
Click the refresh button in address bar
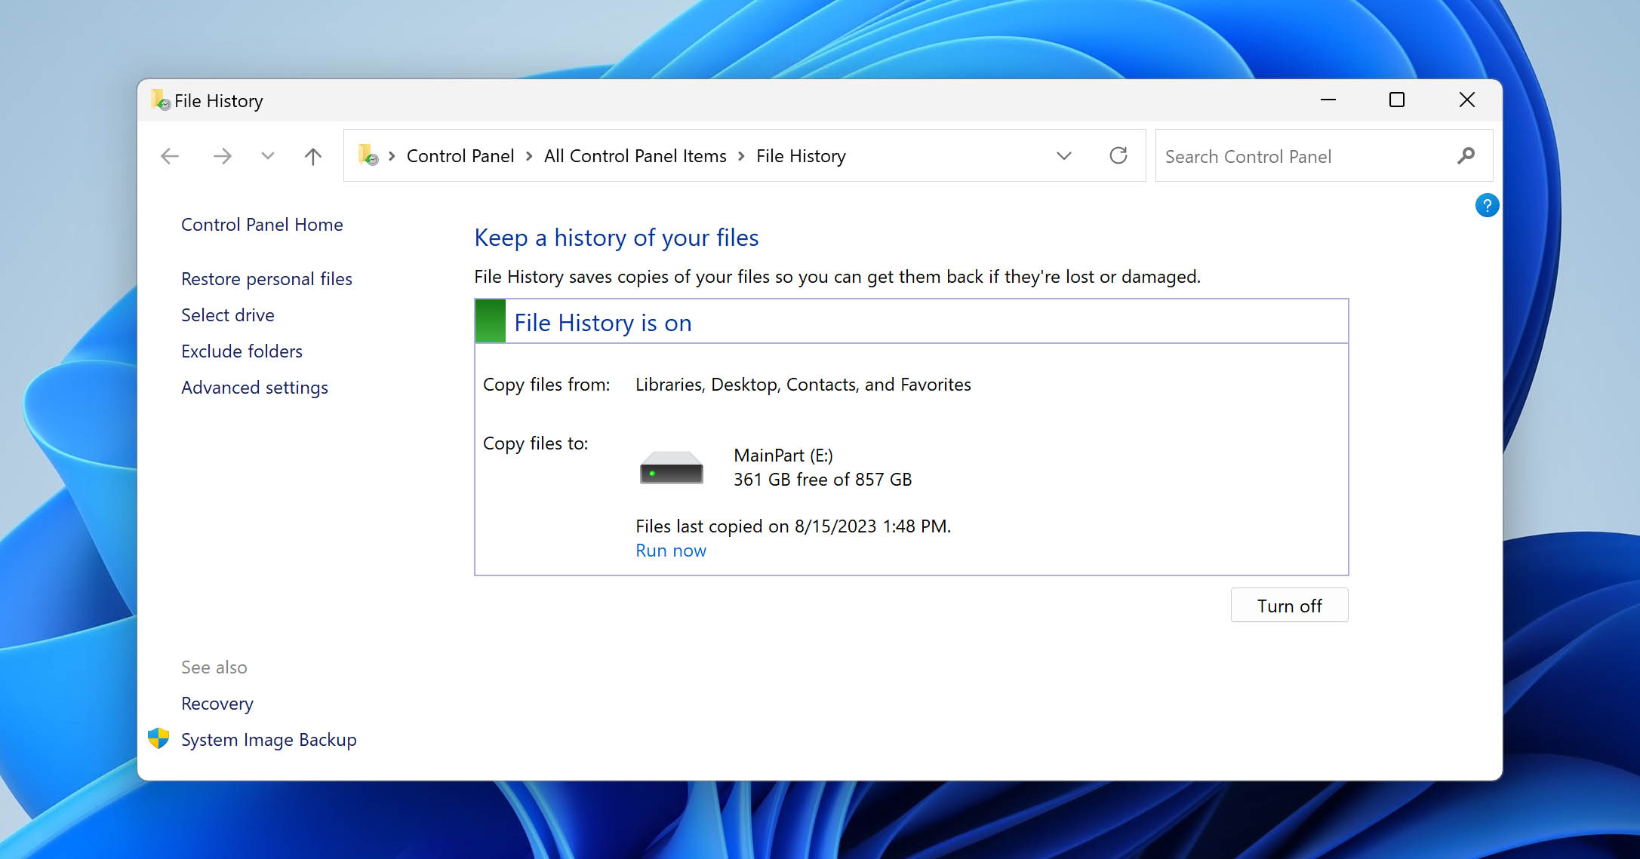click(1119, 155)
